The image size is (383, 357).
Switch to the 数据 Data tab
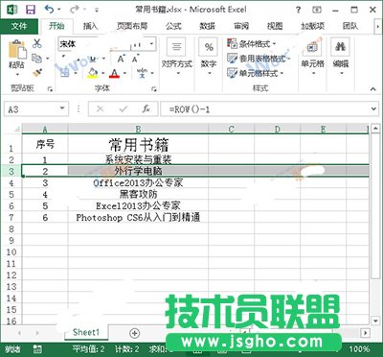click(x=208, y=26)
